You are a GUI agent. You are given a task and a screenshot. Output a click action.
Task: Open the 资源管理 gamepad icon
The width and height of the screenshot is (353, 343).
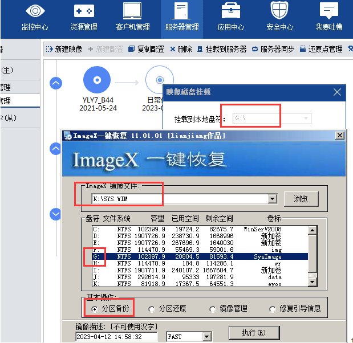click(84, 11)
